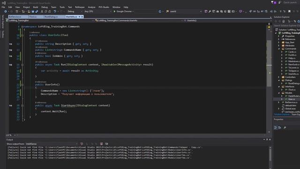This screenshot has height=169, width=300.
Task: Close the UserInfo.cs tab
Action: pyautogui.click(x=82, y=17)
